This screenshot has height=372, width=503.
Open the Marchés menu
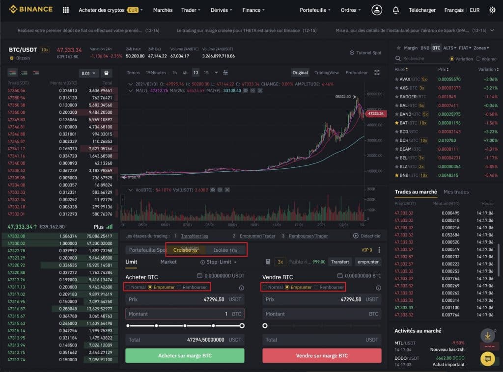coord(163,10)
